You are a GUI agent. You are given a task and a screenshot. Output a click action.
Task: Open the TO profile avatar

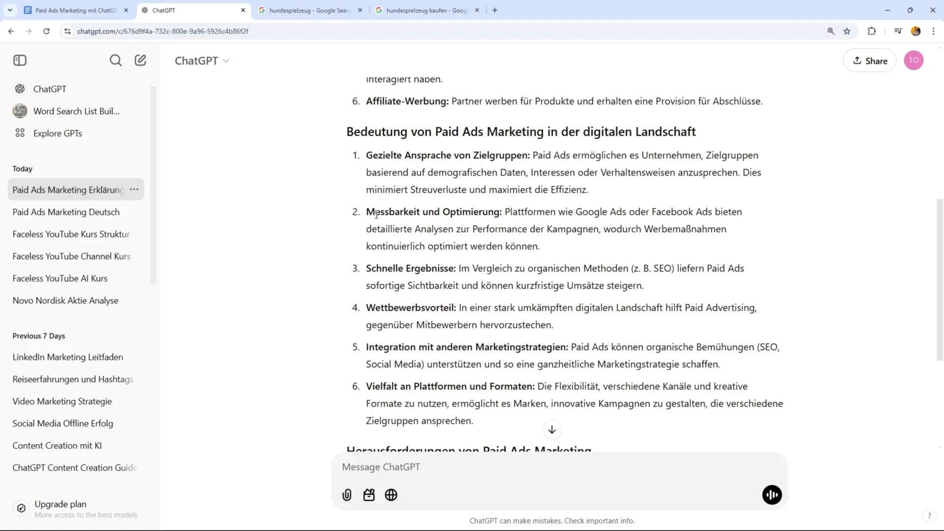914,60
